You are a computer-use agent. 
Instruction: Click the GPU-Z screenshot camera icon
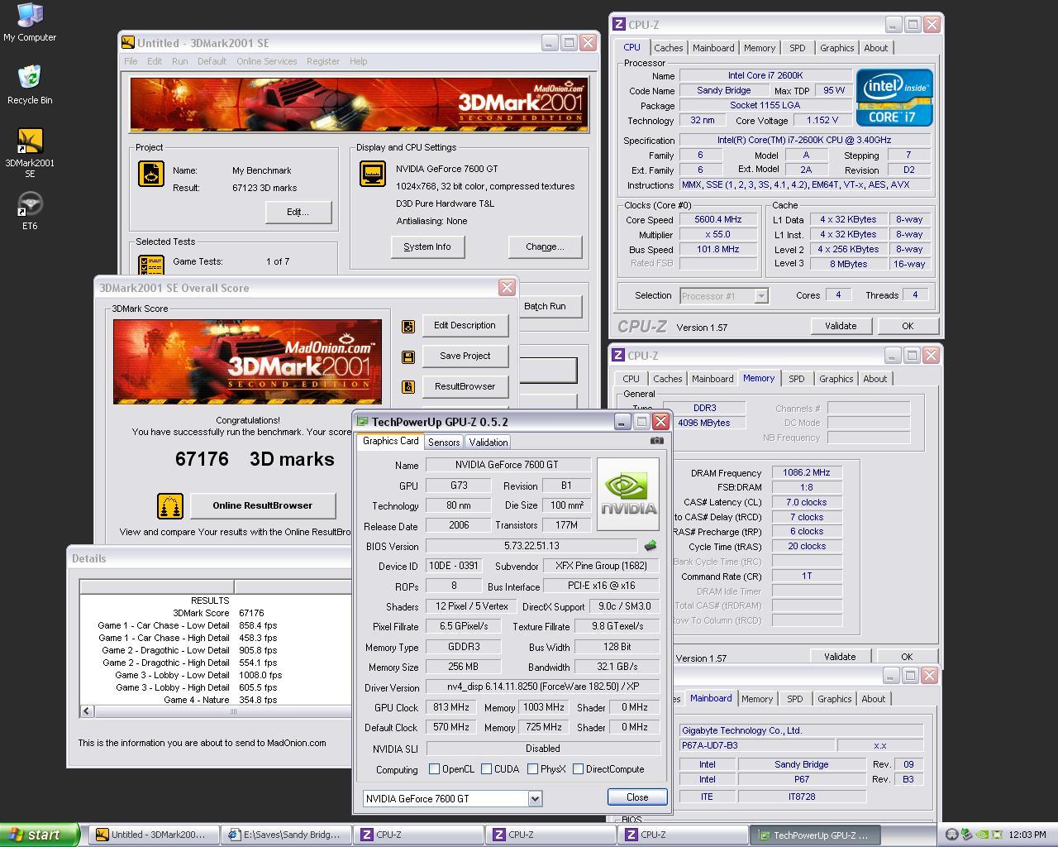point(656,441)
